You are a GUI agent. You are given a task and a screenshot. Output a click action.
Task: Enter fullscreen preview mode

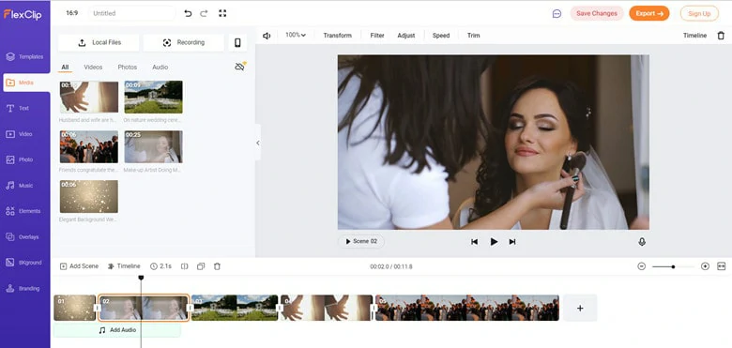click(222, 13)
